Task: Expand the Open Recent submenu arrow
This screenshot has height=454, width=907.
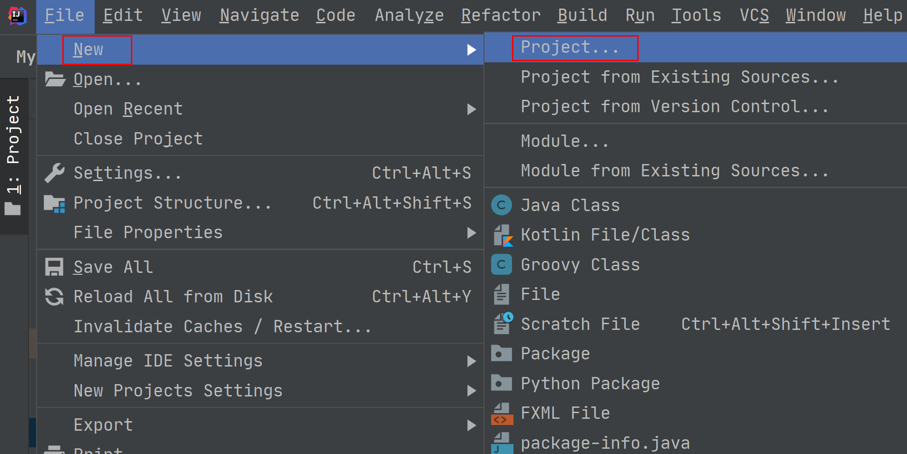Action: pyautogui.click(x=471, y=109)
